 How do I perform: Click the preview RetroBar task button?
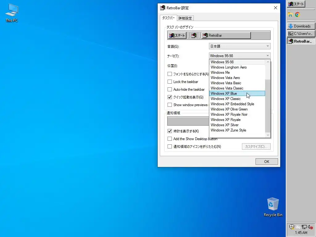point(226,35)
